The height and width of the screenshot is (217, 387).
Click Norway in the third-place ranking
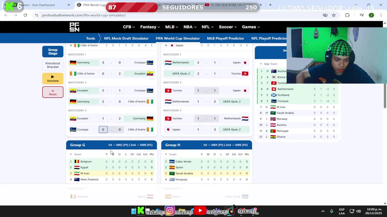[282, 119]
